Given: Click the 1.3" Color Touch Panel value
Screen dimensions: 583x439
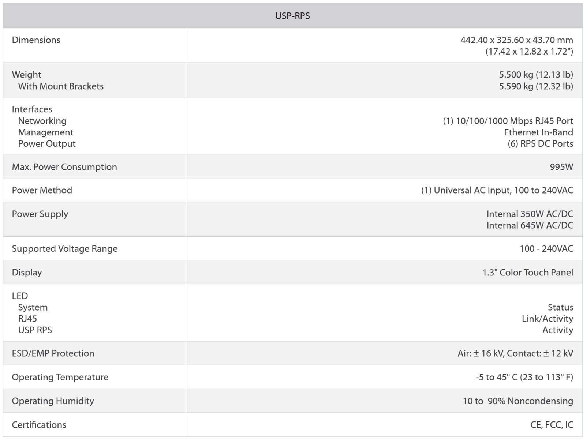Looking at the screenshot, I should (527, 273).
